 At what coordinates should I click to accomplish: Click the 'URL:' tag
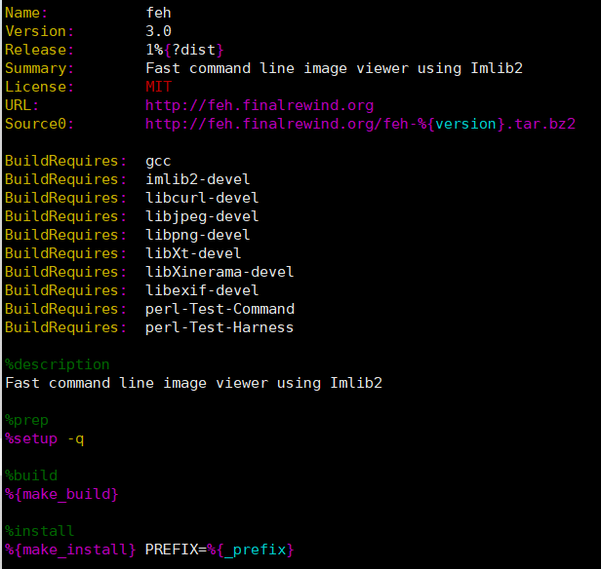point(21,105)
